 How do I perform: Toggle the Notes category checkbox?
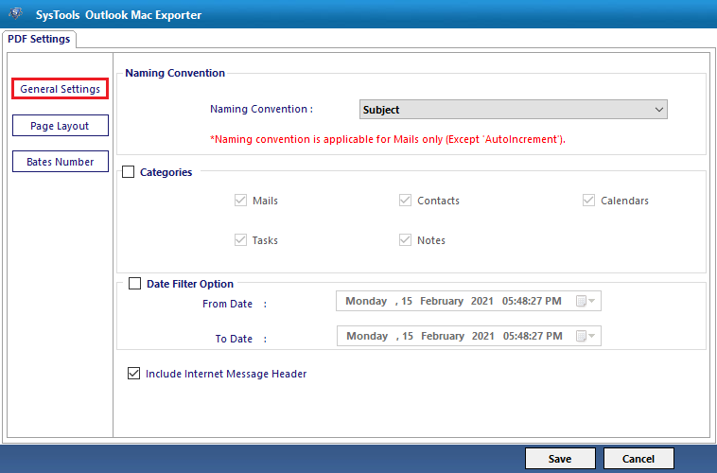coord(405,240)
